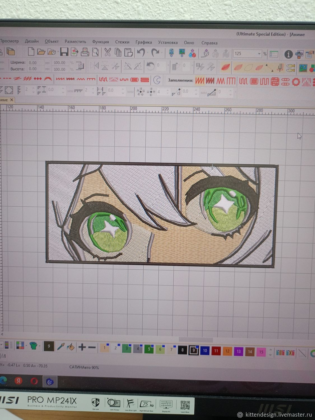Screen dimensions: 315x420
Task: Step through color palette with spinner arrows
Action: coord(270,352)
